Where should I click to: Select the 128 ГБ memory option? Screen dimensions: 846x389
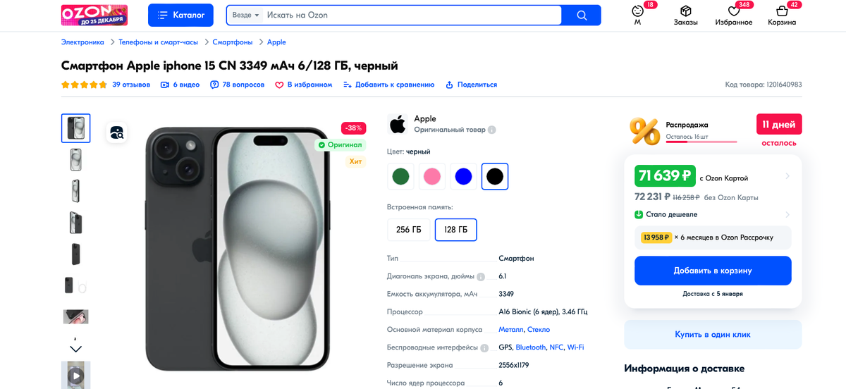[455, 230]
